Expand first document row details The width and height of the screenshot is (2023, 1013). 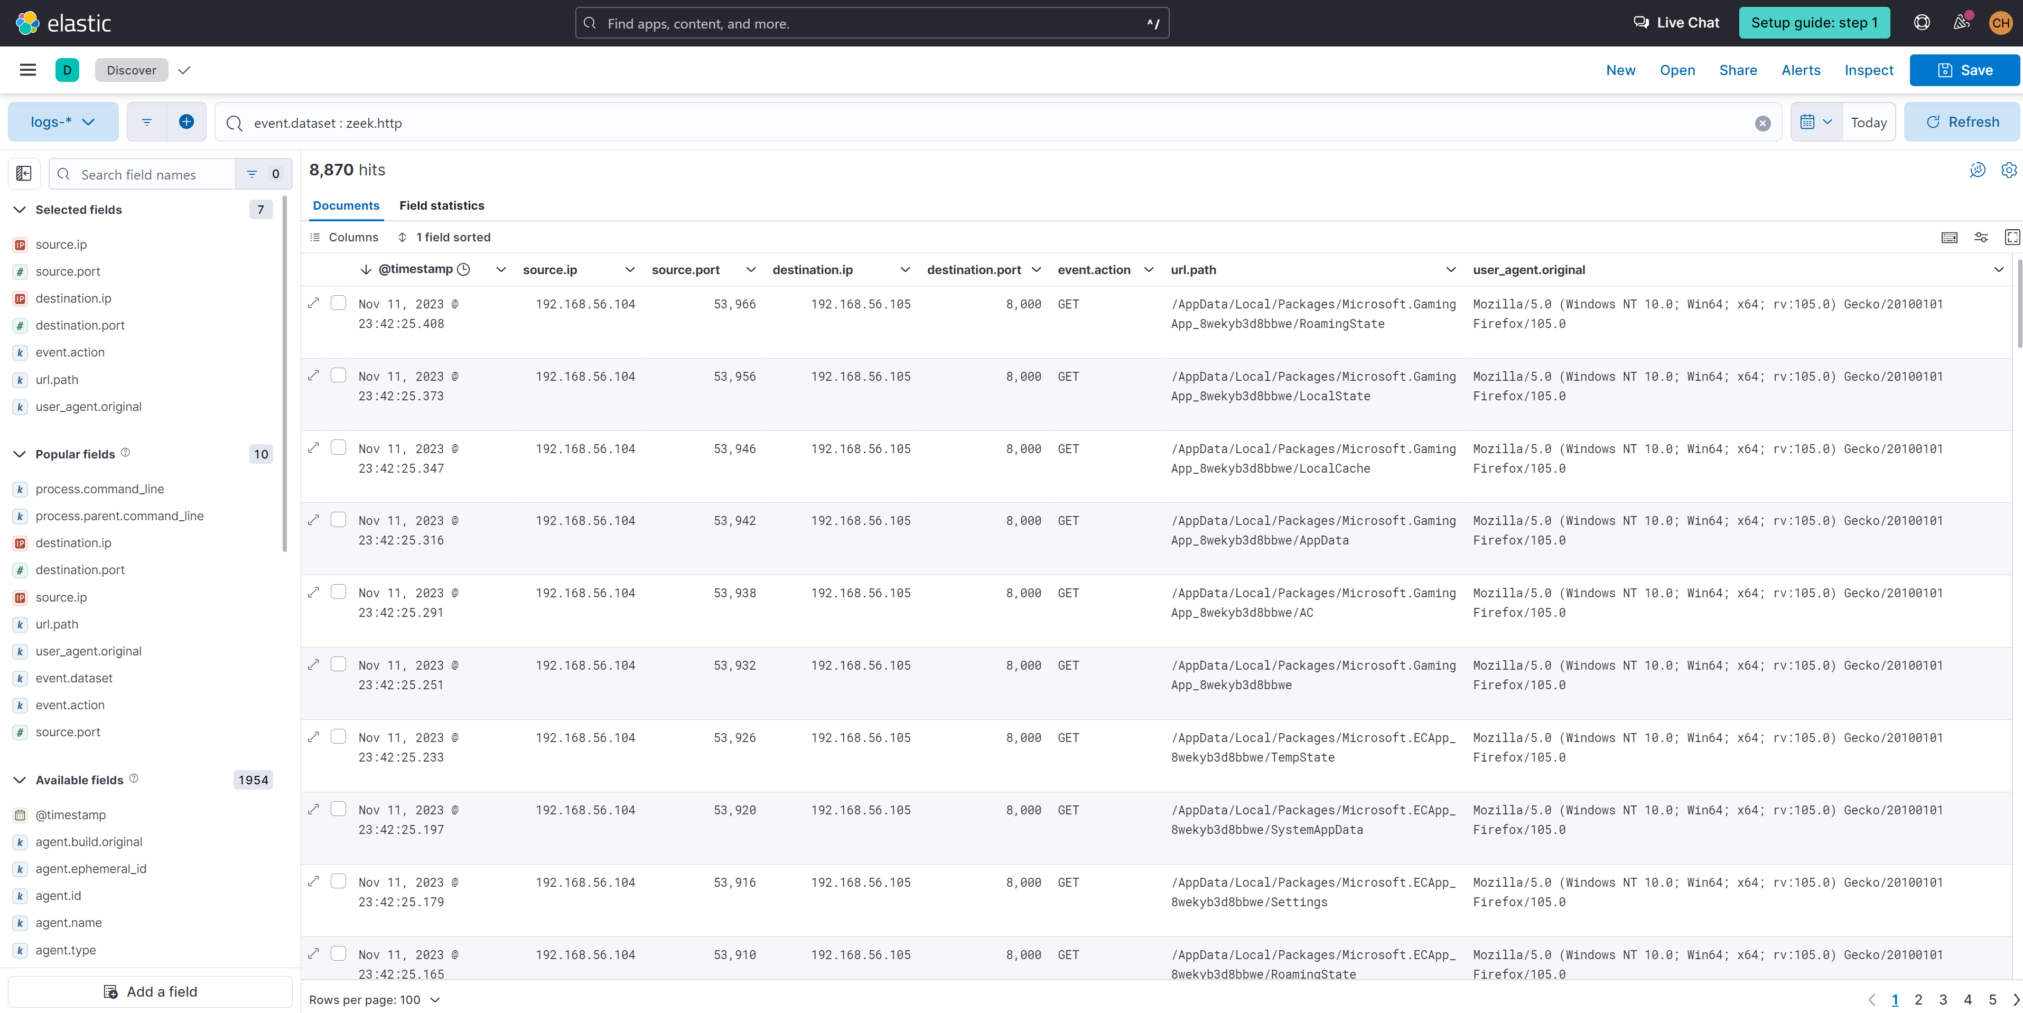313,303
